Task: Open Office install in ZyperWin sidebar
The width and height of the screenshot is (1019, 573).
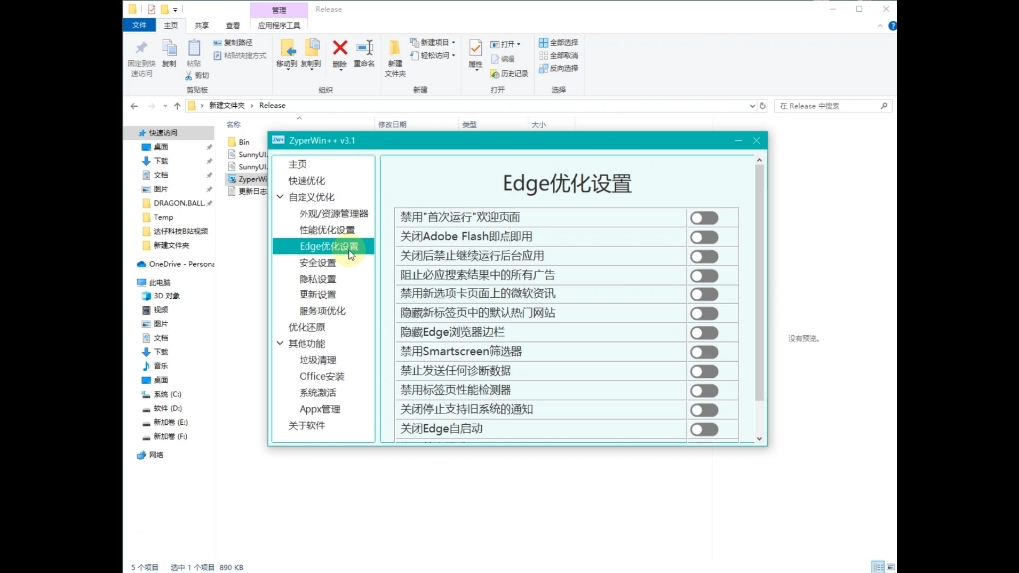Action: click(x=321, y=376)
